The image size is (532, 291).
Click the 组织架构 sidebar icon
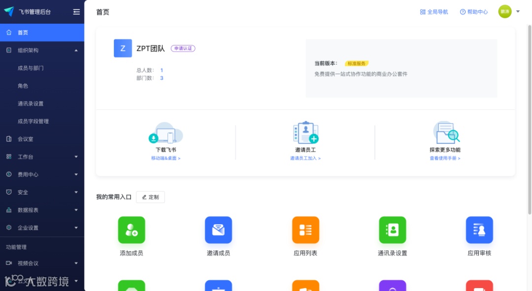(9, 50)
